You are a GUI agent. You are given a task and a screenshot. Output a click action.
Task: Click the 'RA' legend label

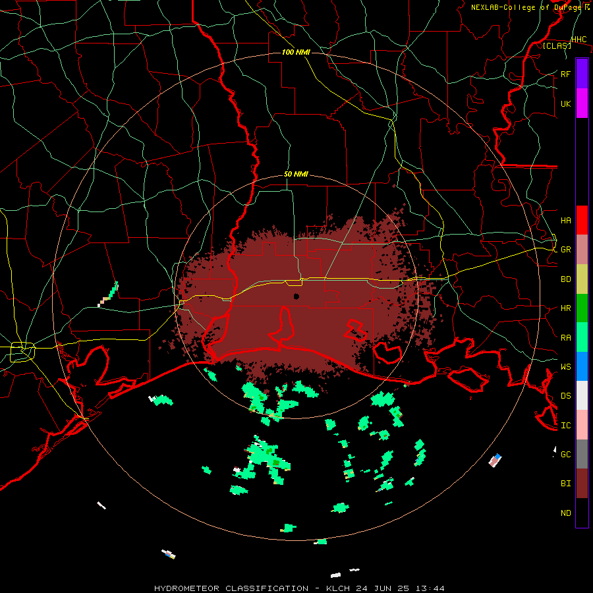tap(565, 337)
